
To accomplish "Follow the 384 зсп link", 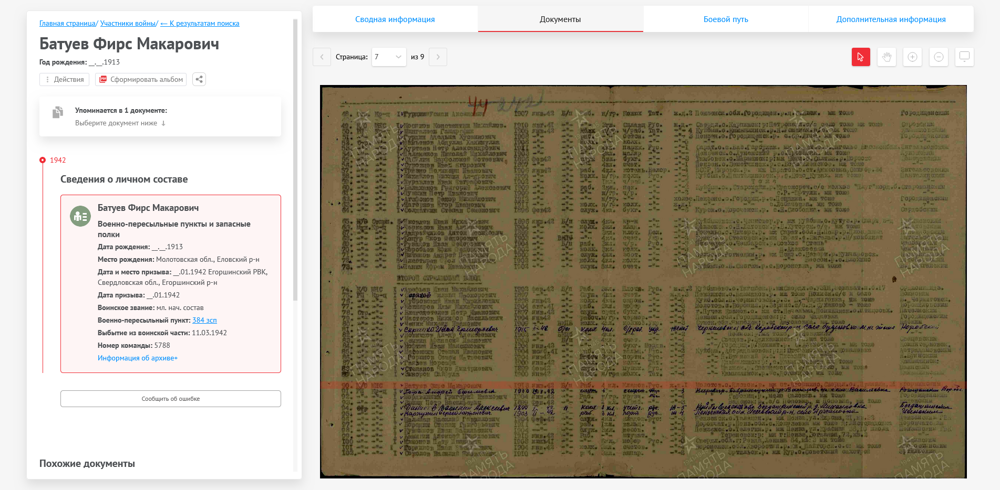I will 204,320.
